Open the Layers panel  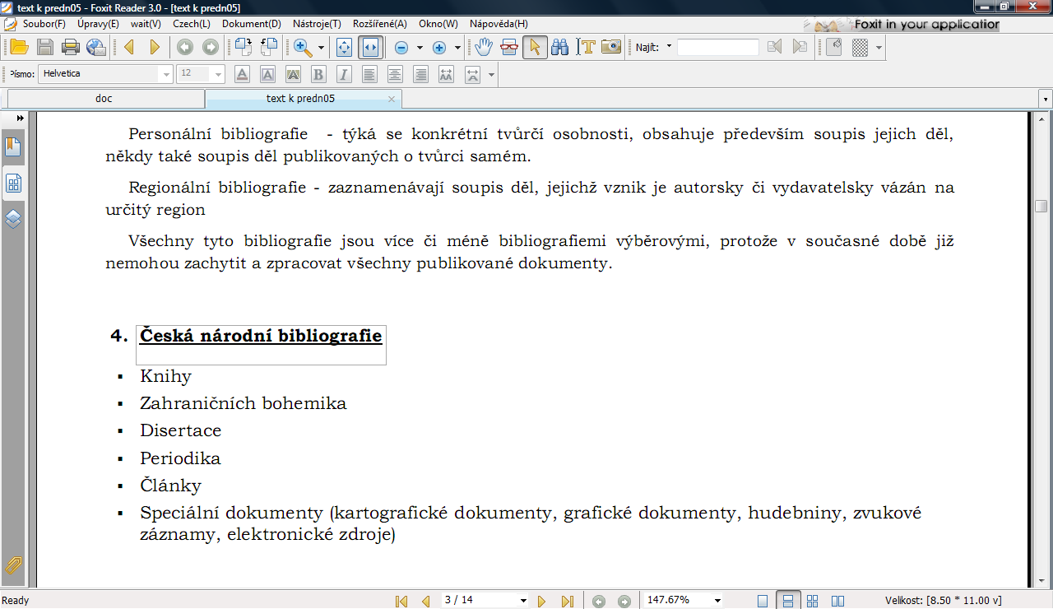tap(13, 219)
